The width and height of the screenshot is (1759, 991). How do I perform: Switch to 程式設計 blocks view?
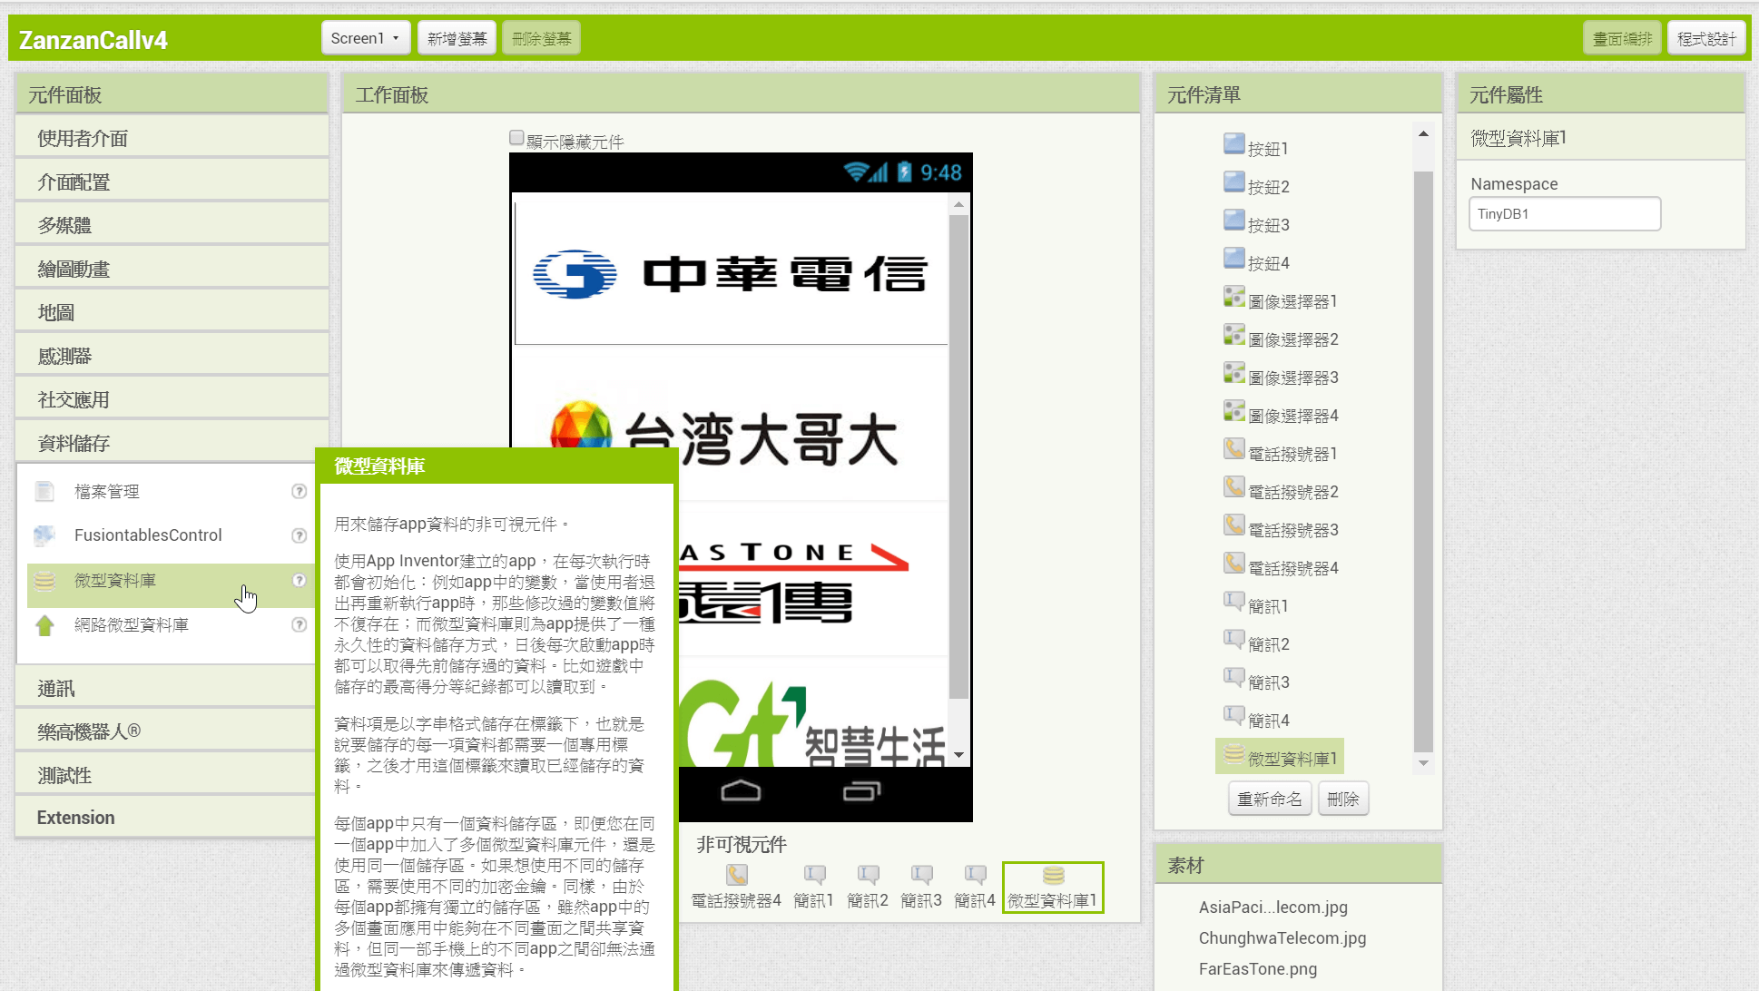[x=1706, y=38]
